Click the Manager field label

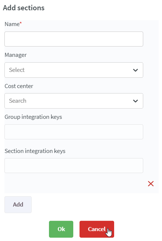tap(15, 55)
